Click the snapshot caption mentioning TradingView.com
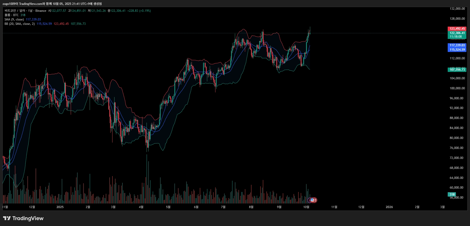Screen dimensions: 470x226 (x=52, y=4)
